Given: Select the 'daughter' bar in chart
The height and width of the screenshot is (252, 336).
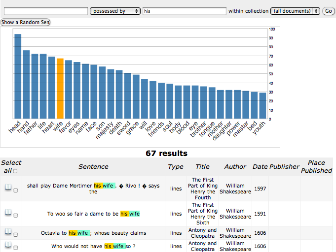Looking at the screenshot, I should coord(229,104).
